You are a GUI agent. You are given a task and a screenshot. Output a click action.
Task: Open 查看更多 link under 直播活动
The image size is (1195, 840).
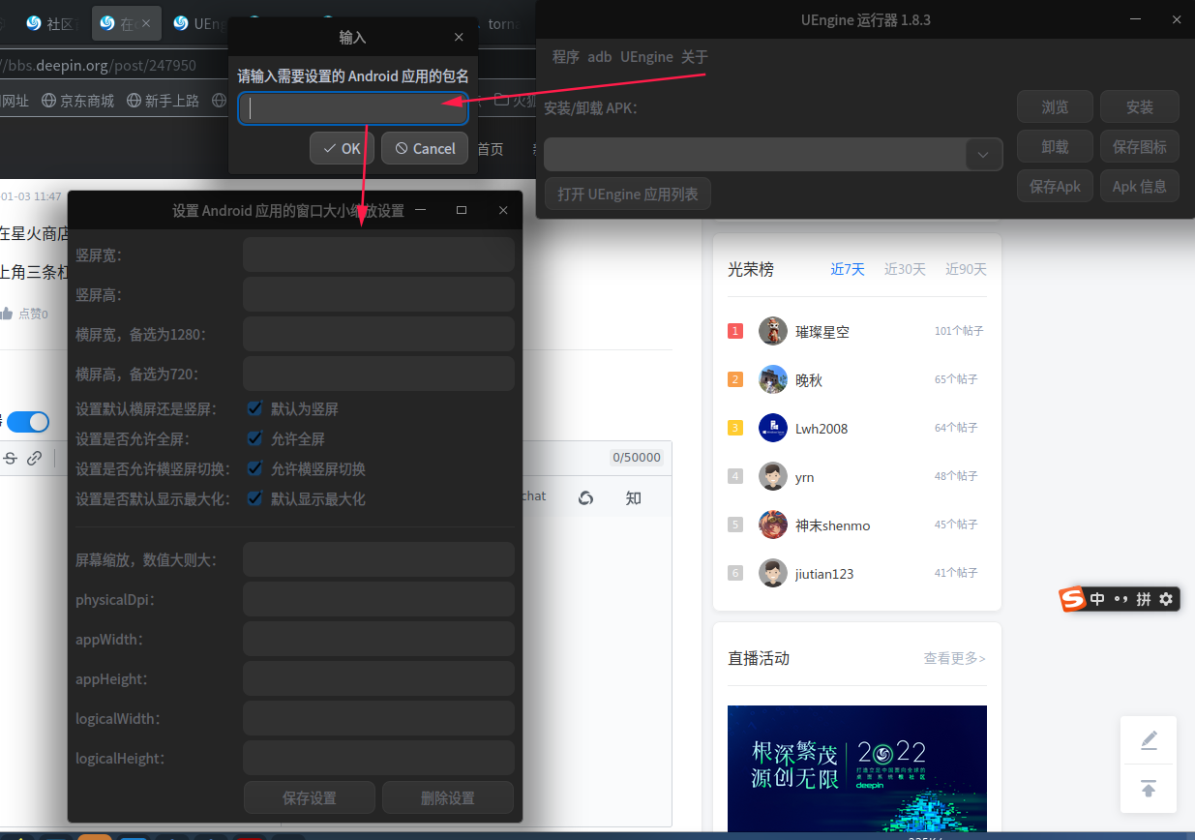[x=954, y=658]
